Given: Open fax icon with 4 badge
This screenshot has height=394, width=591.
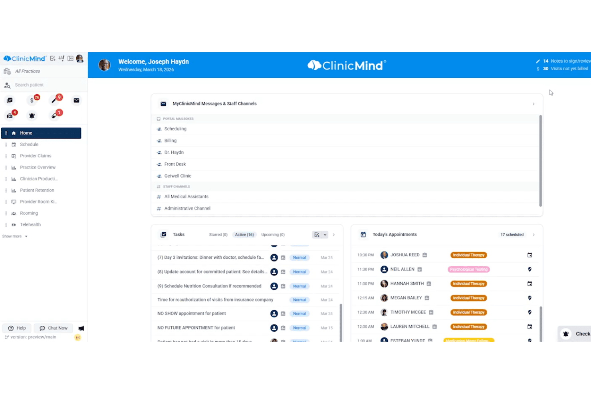Looking at the screenshot, I should 10,115.
